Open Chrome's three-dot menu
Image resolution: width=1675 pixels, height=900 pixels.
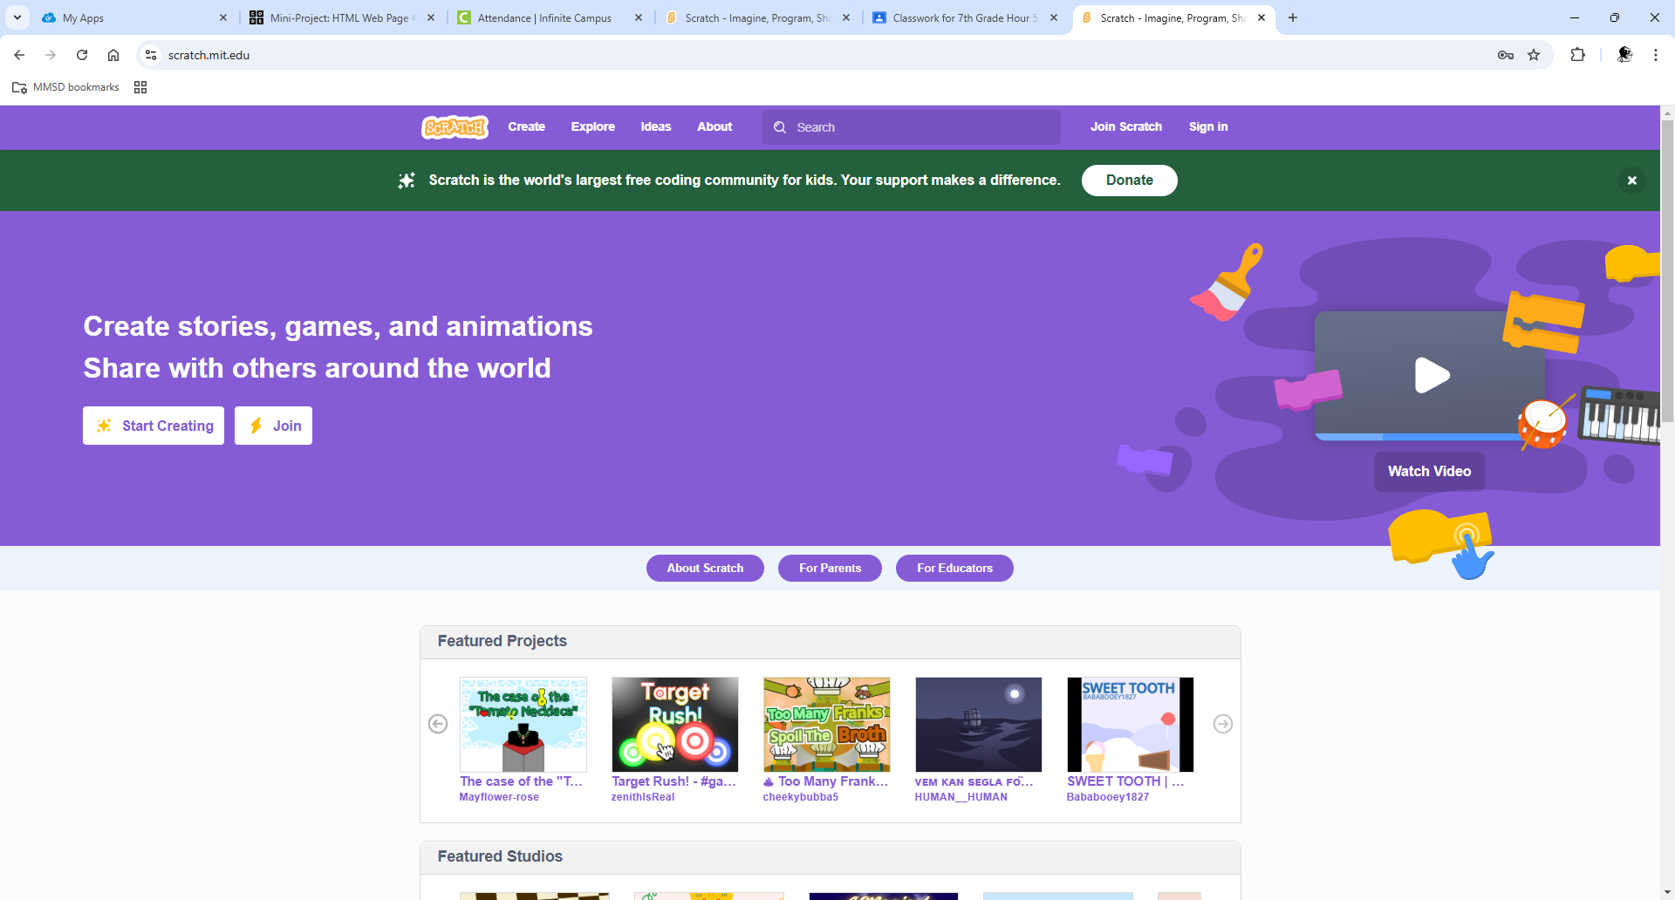tap(1655, 55)
